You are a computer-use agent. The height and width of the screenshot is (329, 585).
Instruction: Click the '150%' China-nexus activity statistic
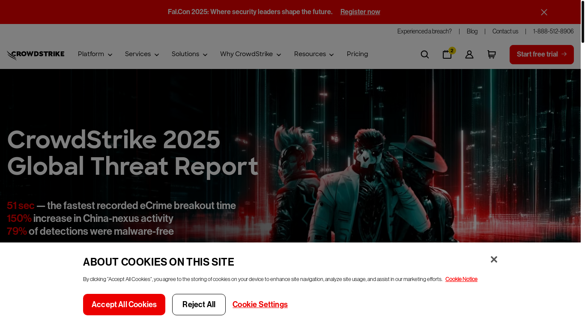[19, 218]
